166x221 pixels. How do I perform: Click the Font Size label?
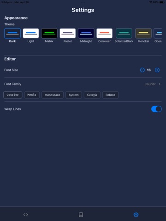tap(11, 70)
